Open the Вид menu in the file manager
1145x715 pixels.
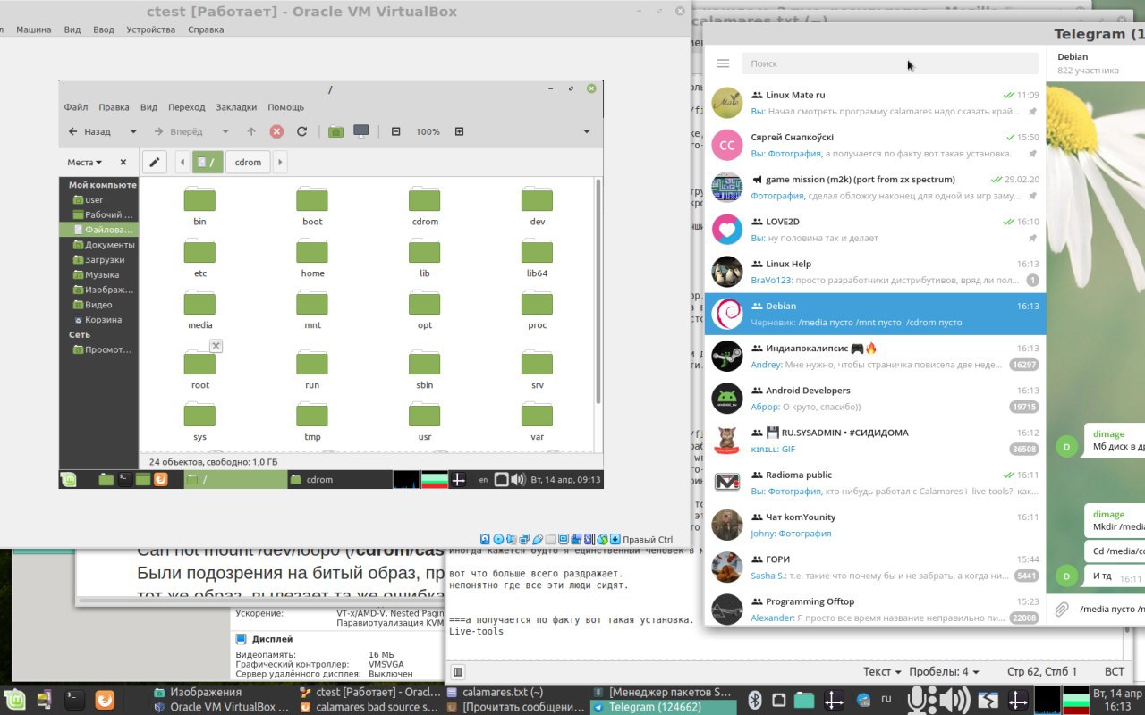pyautogui.click(x=148, y=107)
